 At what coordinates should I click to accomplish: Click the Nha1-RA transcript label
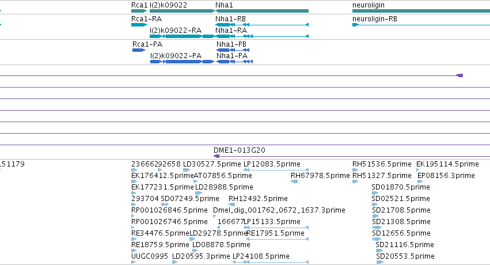click(231, 31)
